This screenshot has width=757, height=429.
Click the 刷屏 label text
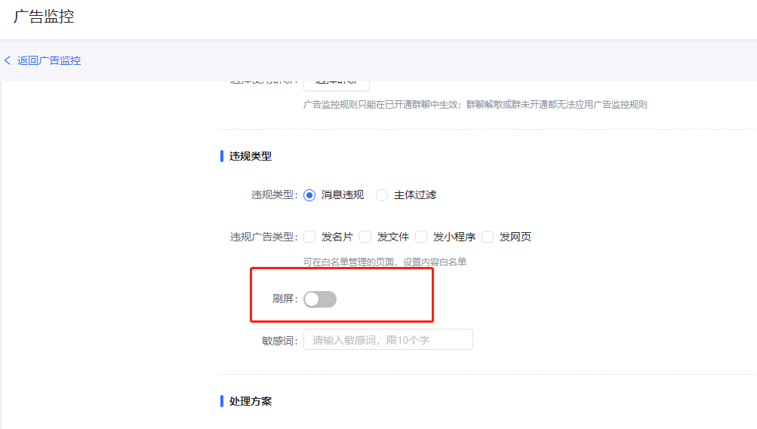pyautogui.click(x=285, y=299)
